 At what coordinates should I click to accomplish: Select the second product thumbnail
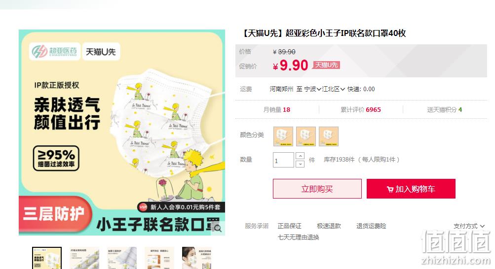[x=84, y=258]
